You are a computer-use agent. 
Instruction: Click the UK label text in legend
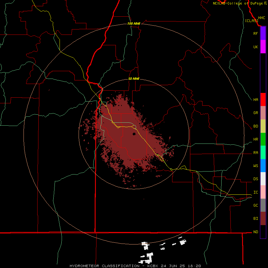255,47
